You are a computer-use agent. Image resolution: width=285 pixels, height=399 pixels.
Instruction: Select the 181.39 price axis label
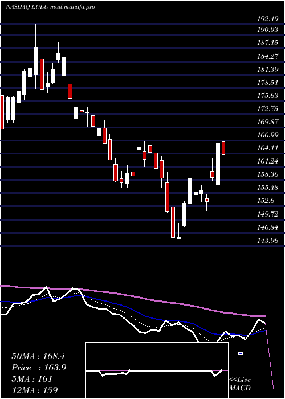[x=268, y=69]
